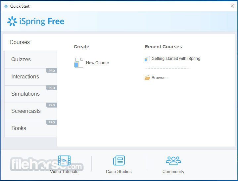Click the PRO badge on Screencasts
The width and height of the screenshot is (238, 181).
click(52, 105)
